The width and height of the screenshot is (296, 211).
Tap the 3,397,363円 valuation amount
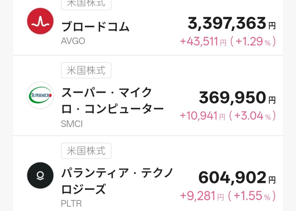pyautogui.click(x=232, y=23)
